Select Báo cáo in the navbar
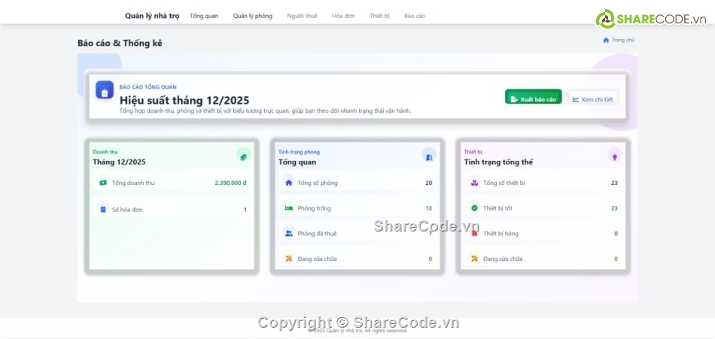Image resolution: width=715 pixels, height=339 pixels. [x=415, y=16]
